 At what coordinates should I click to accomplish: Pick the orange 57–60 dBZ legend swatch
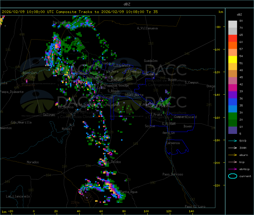coord(233,45)
